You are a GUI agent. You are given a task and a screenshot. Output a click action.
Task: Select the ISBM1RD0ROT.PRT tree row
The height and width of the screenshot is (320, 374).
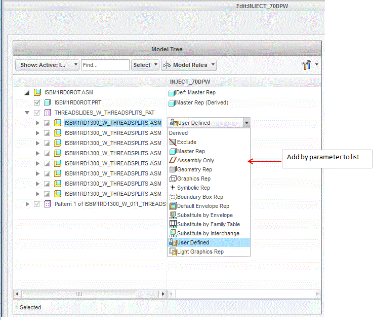[x=78, y=102]
